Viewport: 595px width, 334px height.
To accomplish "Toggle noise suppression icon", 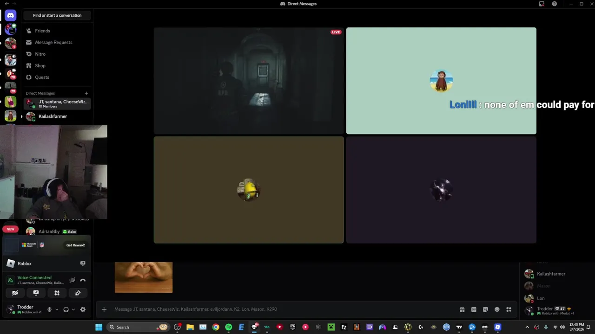I will (72, 280).
